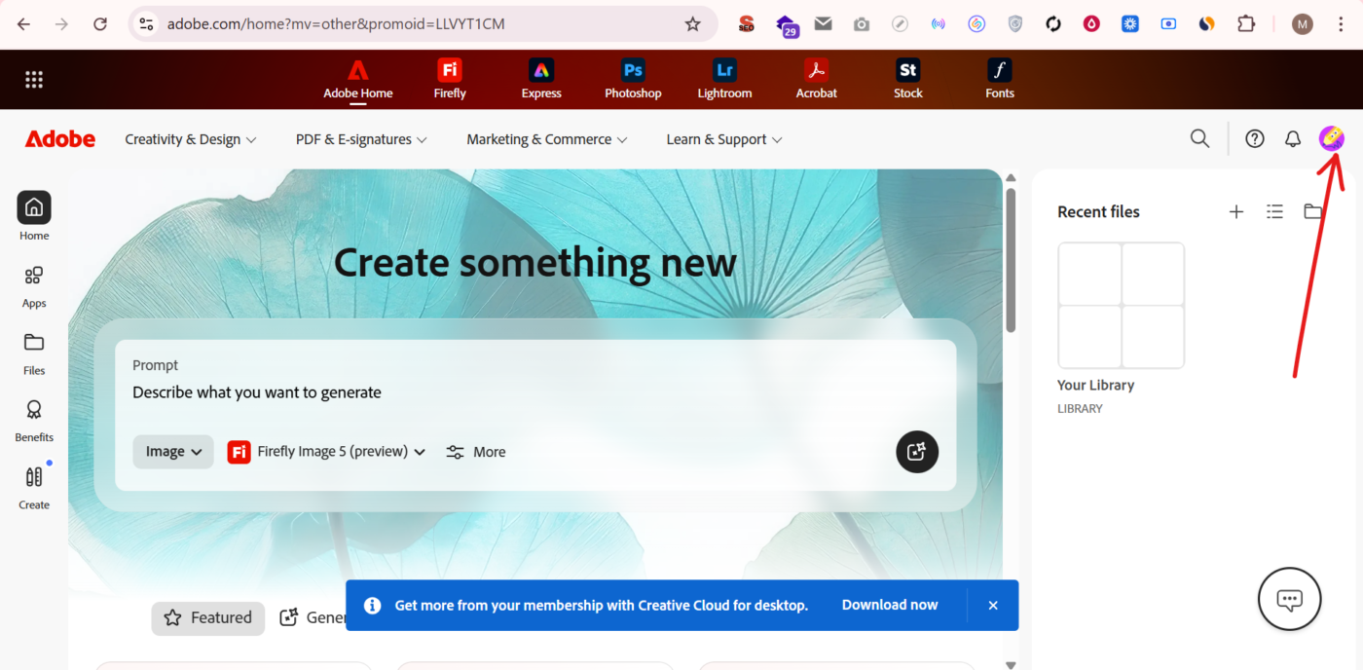Click Download now for Creative Cloud

click(889, 605)
